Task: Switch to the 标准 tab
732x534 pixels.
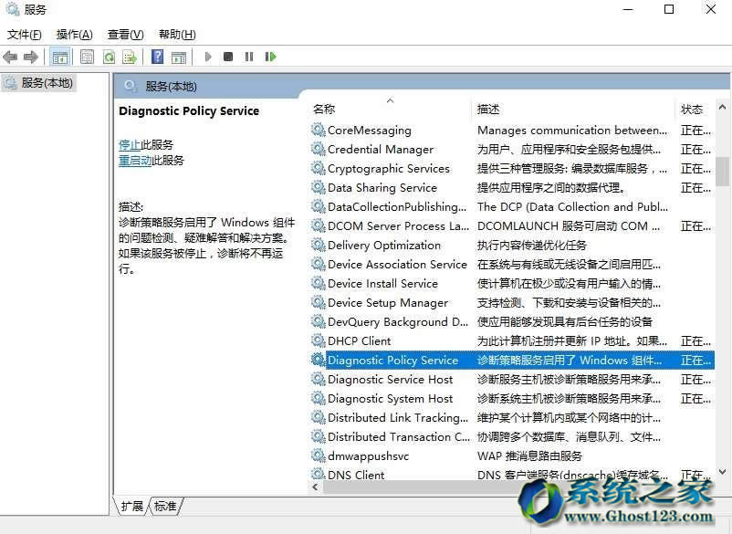Action: point(165,506)
